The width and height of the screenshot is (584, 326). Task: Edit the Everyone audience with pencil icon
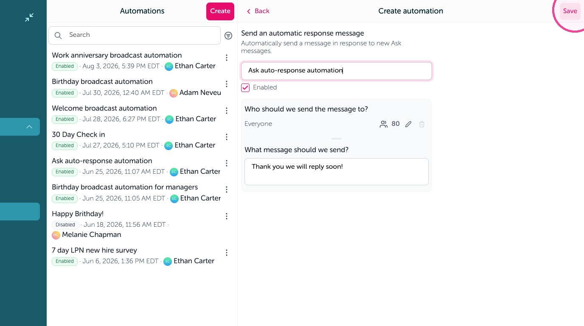[x=408, y=124]
